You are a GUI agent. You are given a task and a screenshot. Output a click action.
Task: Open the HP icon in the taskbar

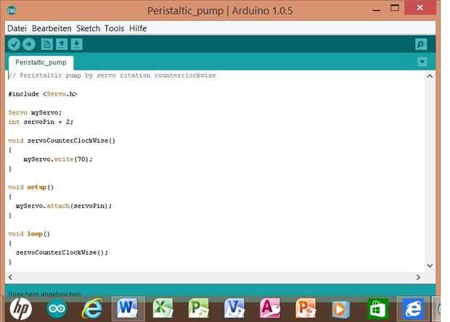tap(21, 309)
